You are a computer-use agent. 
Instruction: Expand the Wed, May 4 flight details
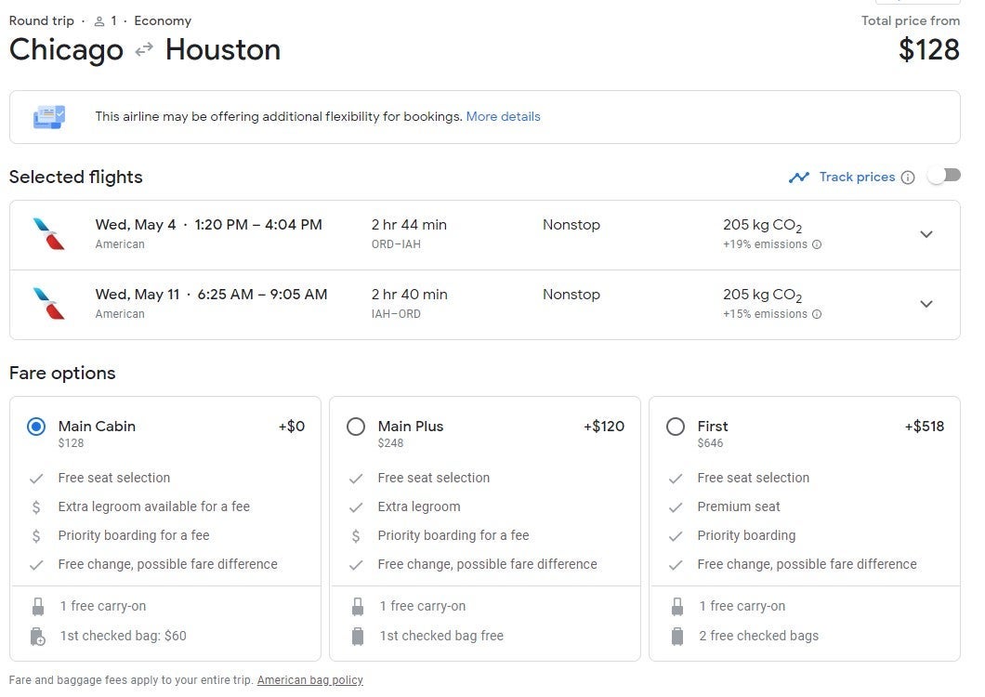(926, 234)
